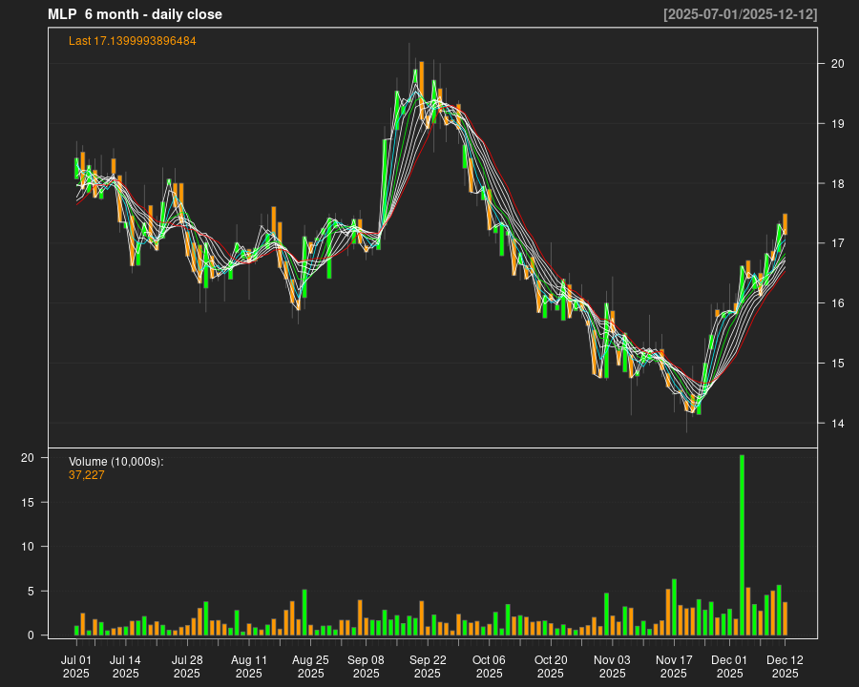Image resolution: width=859 pixels, height=687 pixels.
Task: Click the 17 mark on the price axis
Action: (838, 244)
